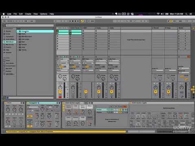Enable Key Map mode switch

pos(175,21)
